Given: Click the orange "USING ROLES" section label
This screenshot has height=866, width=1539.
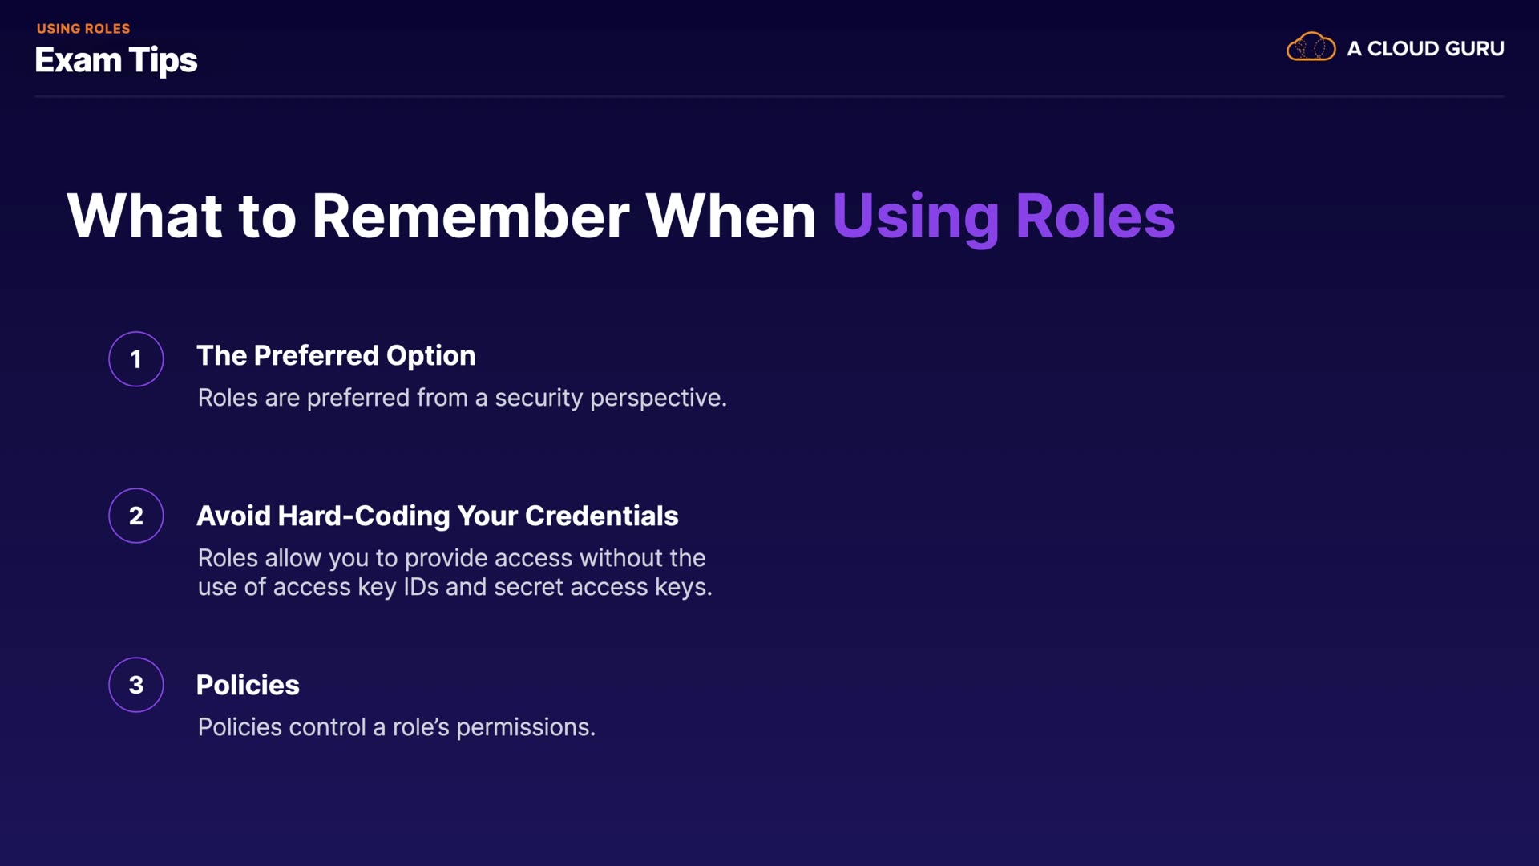Looking at the screenshot, I should click(83, 29).
